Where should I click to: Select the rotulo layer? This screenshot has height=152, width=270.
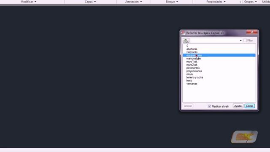pos(219,74)
